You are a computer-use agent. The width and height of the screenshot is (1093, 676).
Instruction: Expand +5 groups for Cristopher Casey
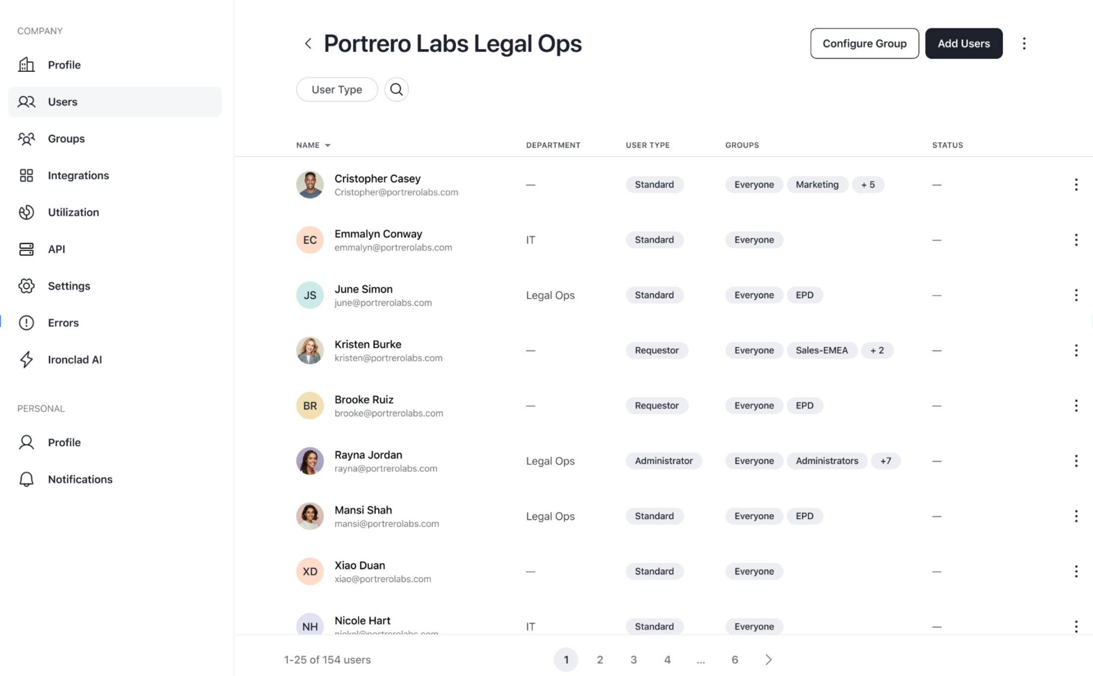click(868, 184)
